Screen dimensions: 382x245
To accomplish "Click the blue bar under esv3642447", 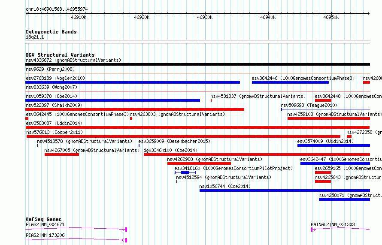I will click(x=335, y=163).
